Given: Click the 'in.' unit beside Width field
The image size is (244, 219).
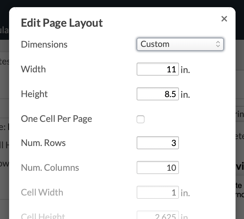Looking at the screenshot, I should point(185,70).
